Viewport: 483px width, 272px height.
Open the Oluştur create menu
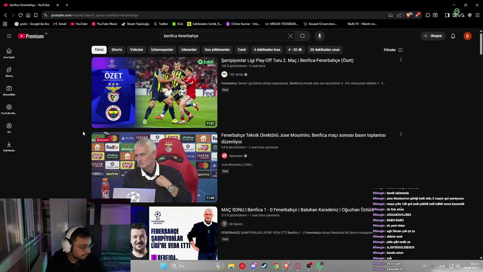pyautogui.click(x=433, y=36)
